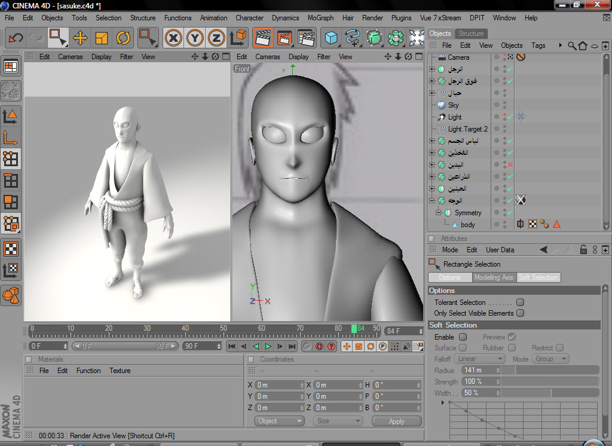
Task: Enable the Tolerant Selection checkbox
Action: point(521,303)
